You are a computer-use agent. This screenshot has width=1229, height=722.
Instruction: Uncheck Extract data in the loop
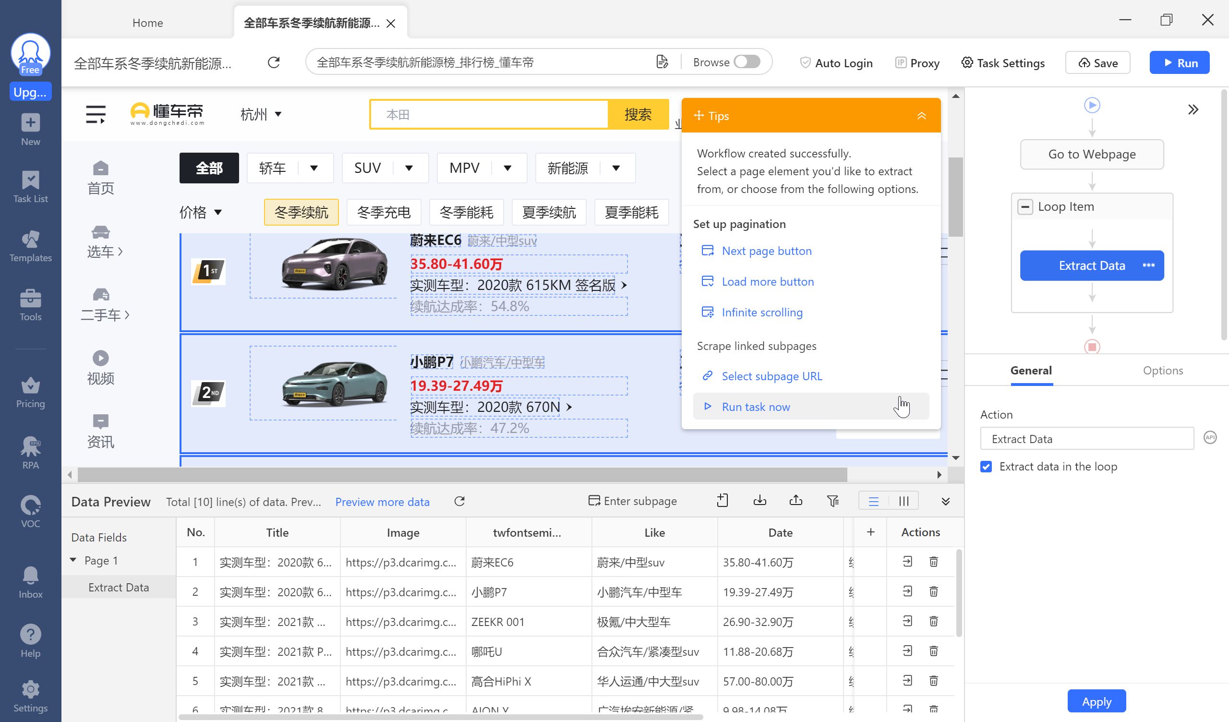[986, 467]
